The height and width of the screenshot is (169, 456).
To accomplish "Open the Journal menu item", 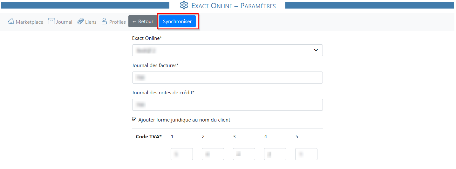I will pos(60,22).
